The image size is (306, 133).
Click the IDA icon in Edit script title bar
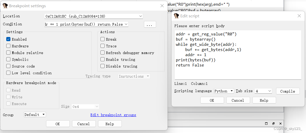click(x=176, y=16)
